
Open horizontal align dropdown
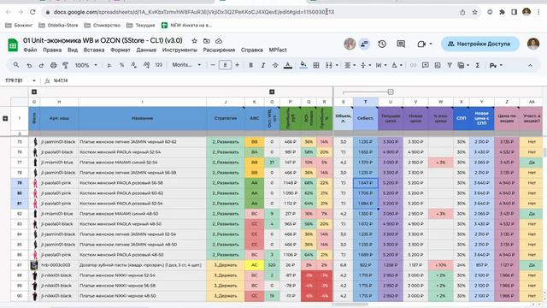pyautogui.click(x=350, y=65)
